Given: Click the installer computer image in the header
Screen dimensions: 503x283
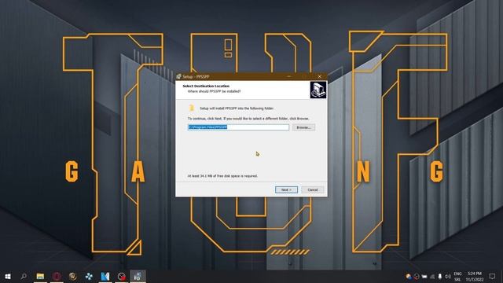Looking at the screenshot, I should (x=318, y=90).
